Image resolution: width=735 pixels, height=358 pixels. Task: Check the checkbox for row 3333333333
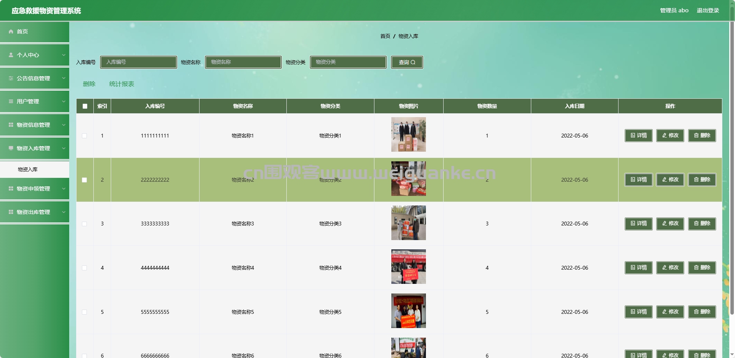(85, 224)
